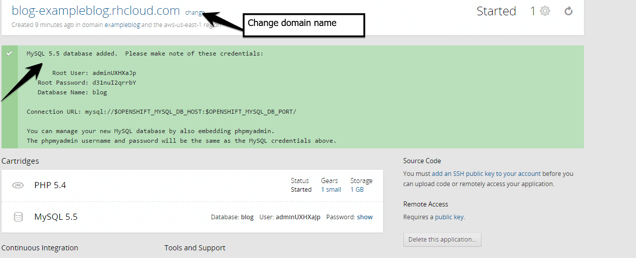Click 'Root Password: d31nuI2qrrbY' line
This screenshot has width=636, height=258.
tap(87, 83)
